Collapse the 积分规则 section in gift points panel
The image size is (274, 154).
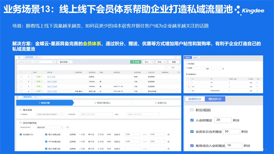pos(192,110)
